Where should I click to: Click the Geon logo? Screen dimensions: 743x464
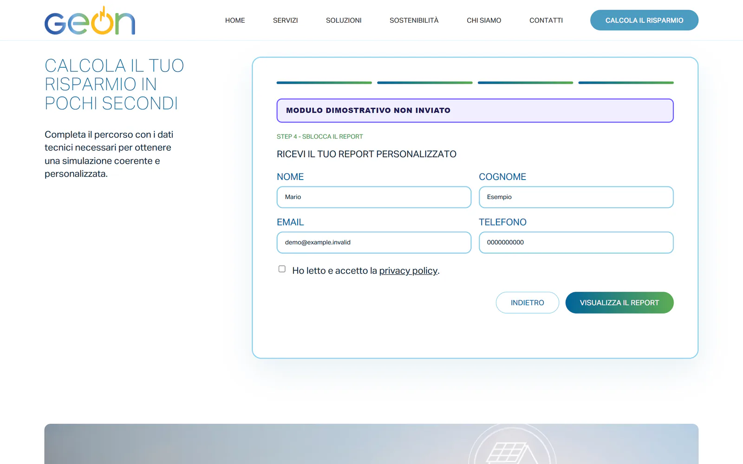pyautogui.click(x=90, y=20)
